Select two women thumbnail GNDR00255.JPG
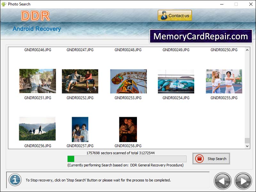The height and width of the screenshot is (192, 256). 224,81
